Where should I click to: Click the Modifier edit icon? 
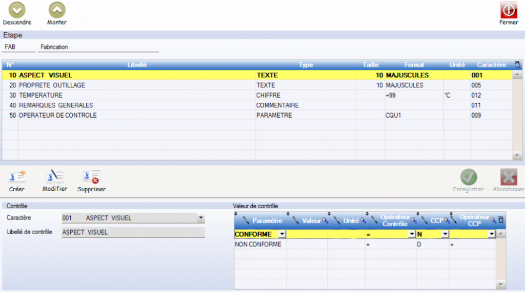point(54,177)
